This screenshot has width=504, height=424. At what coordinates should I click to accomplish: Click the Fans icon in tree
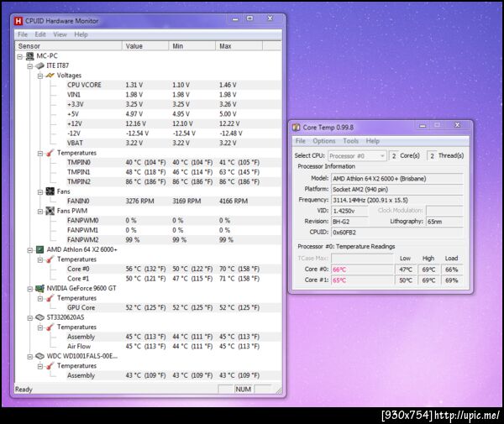click(x=50, y=191)
